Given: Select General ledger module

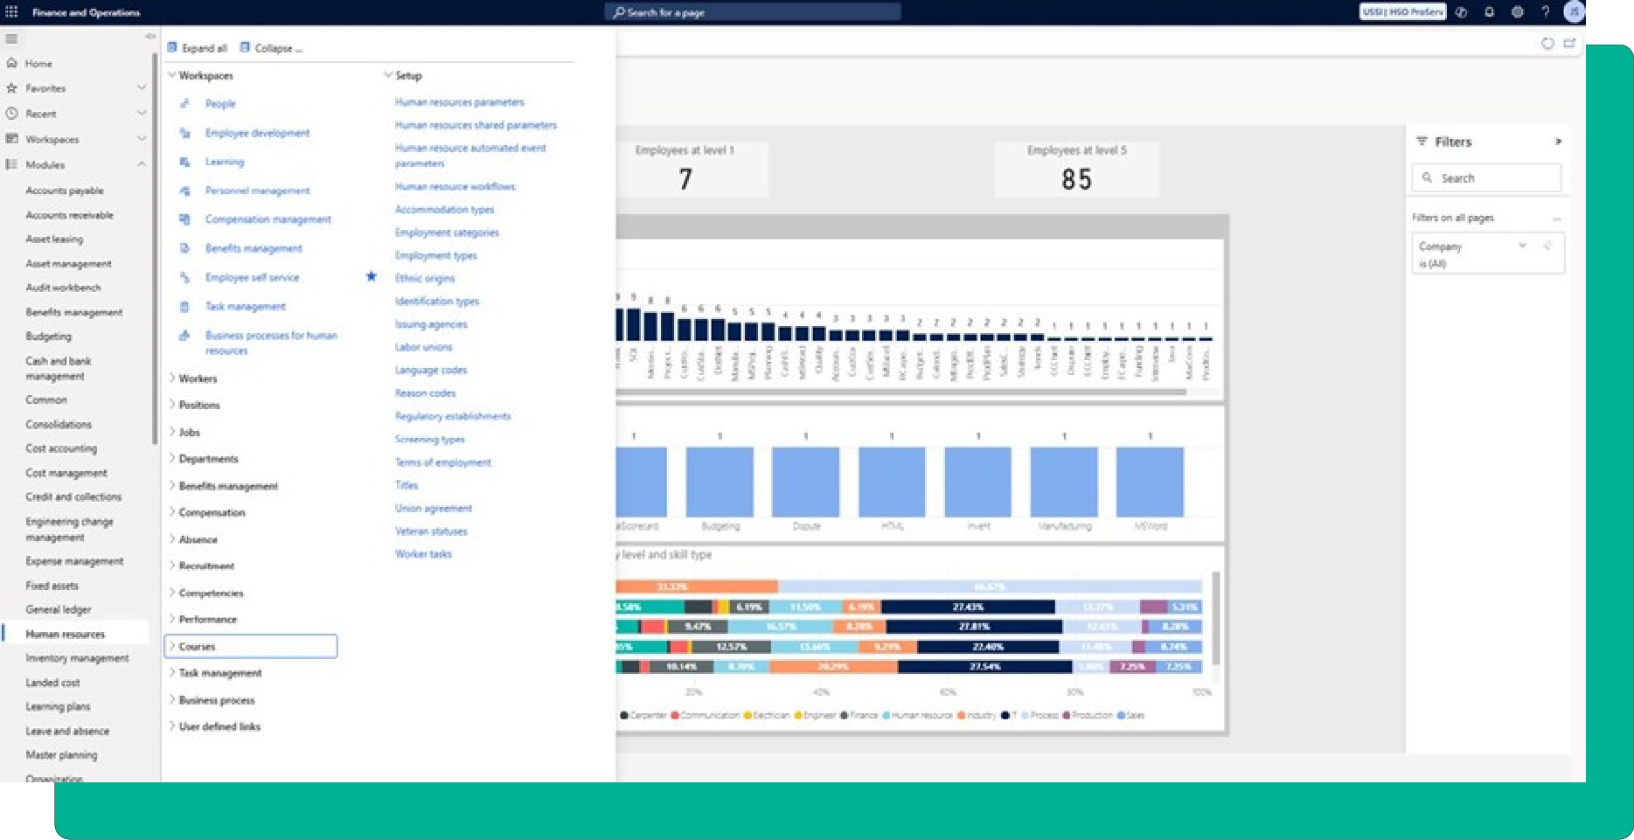Looking at the screenshot, I should click(x=59, y=609).
